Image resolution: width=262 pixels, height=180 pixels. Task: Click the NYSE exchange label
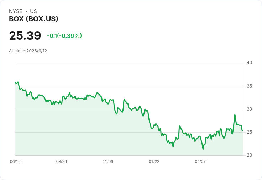[x=16, y=11]
